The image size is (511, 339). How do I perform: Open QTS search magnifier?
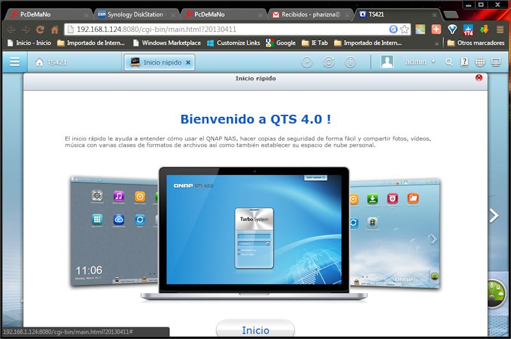[x=449, y=62]
